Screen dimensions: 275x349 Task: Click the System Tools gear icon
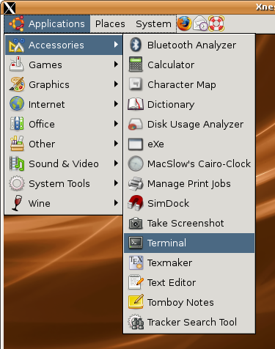17,183
